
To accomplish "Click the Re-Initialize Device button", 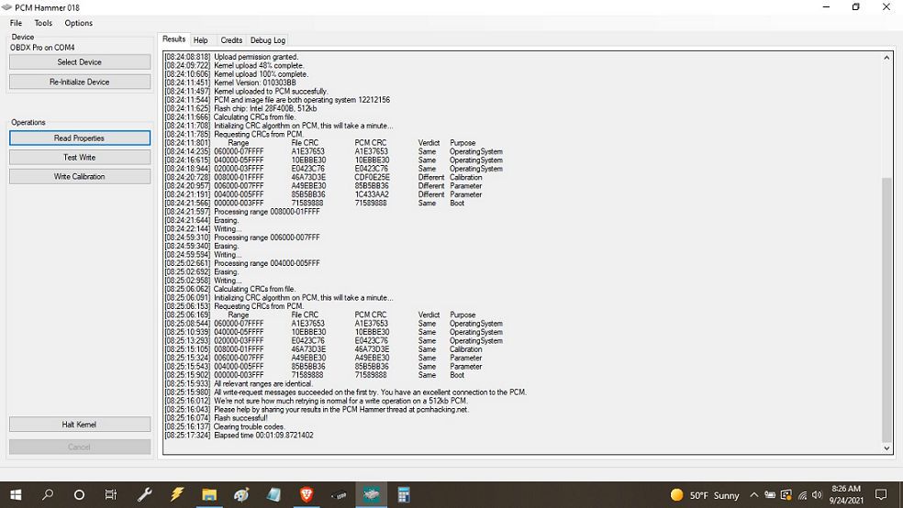I will [80, 82].
